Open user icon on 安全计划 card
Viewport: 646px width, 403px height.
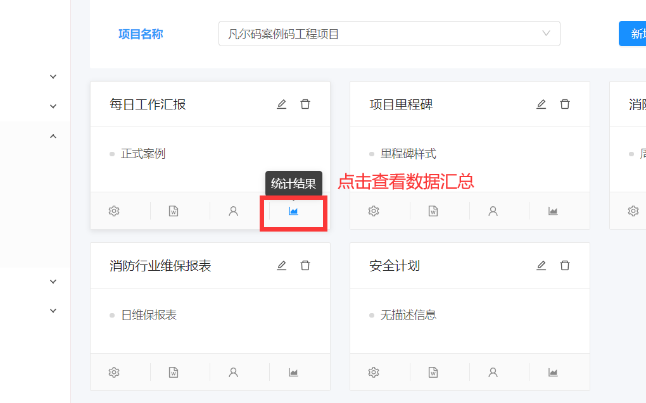point(493,373)
